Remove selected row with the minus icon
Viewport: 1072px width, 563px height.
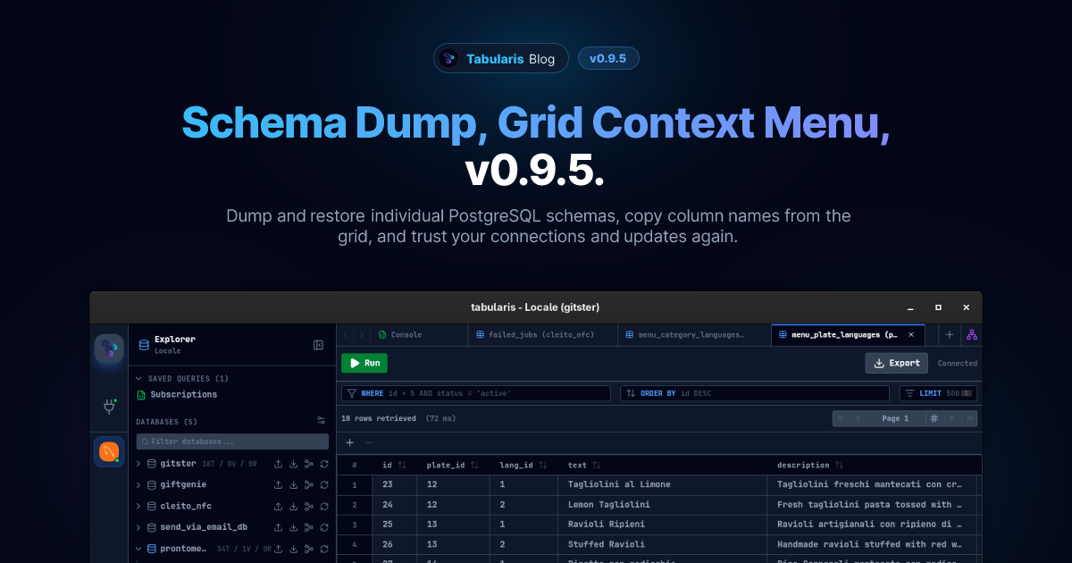click(368, 441)
